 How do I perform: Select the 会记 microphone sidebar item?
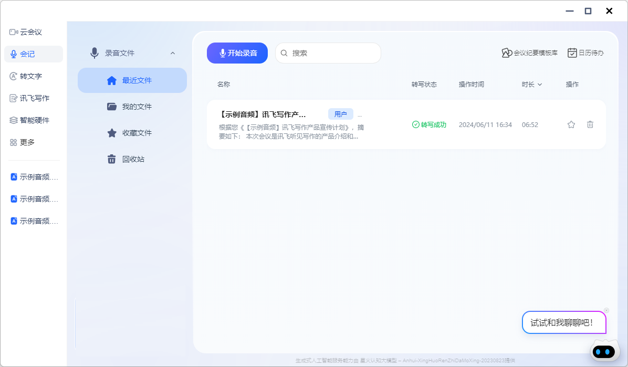coord(34,54)
